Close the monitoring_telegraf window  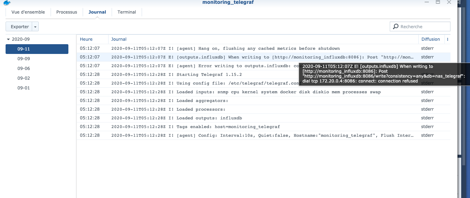point(449,2)
